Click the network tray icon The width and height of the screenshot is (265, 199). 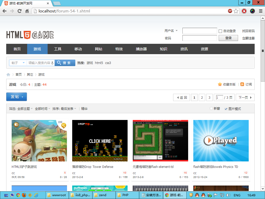click(x=222, y=195)
